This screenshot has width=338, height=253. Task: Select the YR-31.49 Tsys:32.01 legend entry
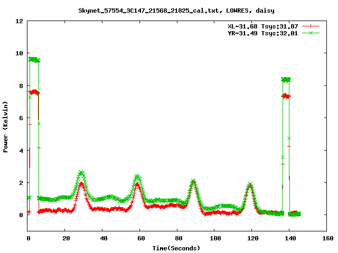click(263, 33)
